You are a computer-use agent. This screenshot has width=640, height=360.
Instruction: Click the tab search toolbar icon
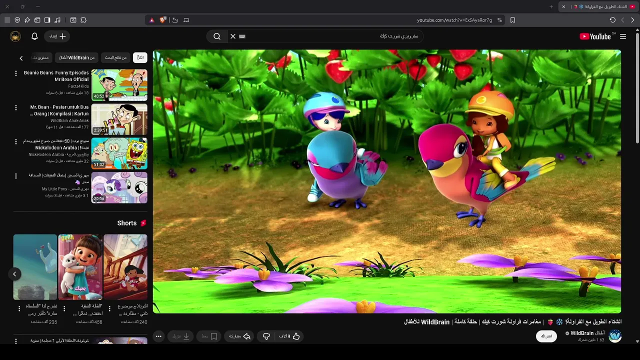(73, 20)
